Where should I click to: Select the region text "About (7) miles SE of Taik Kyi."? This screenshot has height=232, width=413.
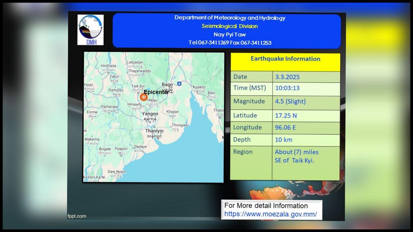click(x=297, y=156)
